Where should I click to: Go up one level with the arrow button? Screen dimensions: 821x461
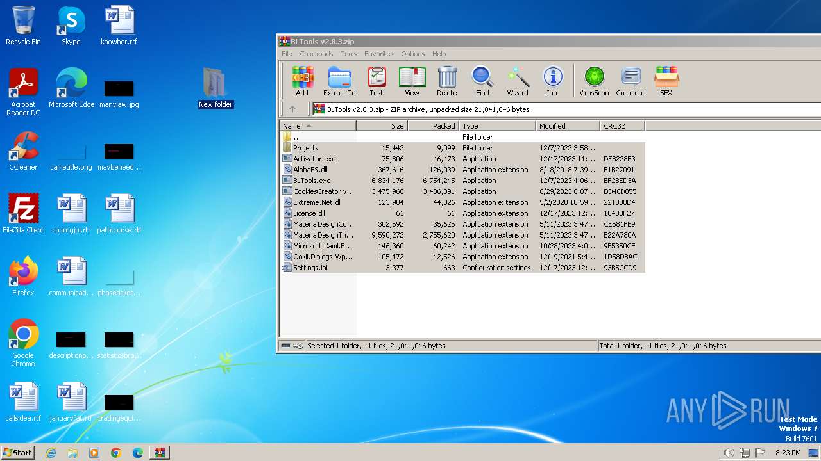pyautogui.click(x=292, y=109)
